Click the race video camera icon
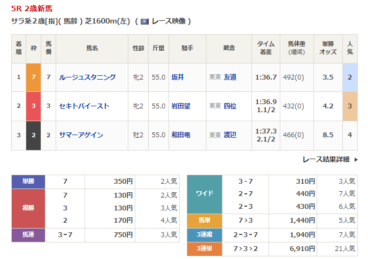Image resolution: width=368 pixels, height=259 pixels. click(144, 21)
